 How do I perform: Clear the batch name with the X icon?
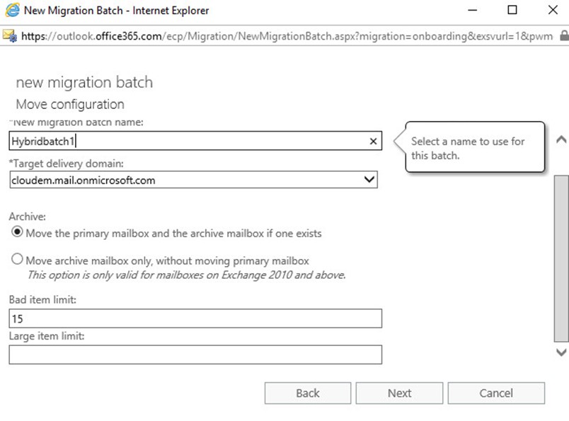pos(373,142)
